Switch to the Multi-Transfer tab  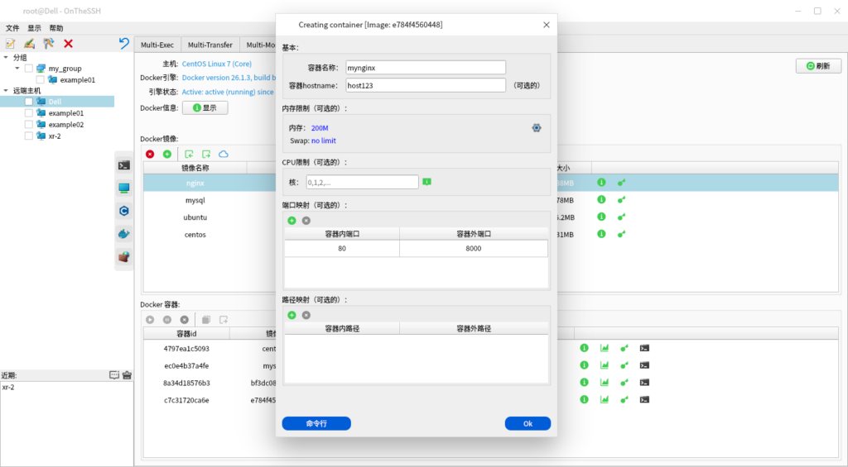tap(210, 45)
